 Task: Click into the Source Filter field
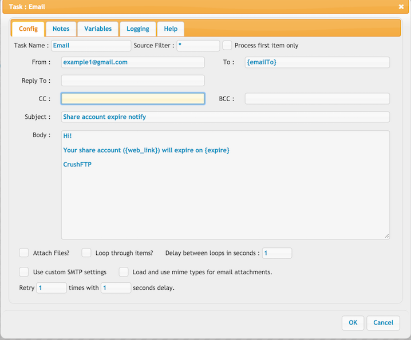coord(198,46)
